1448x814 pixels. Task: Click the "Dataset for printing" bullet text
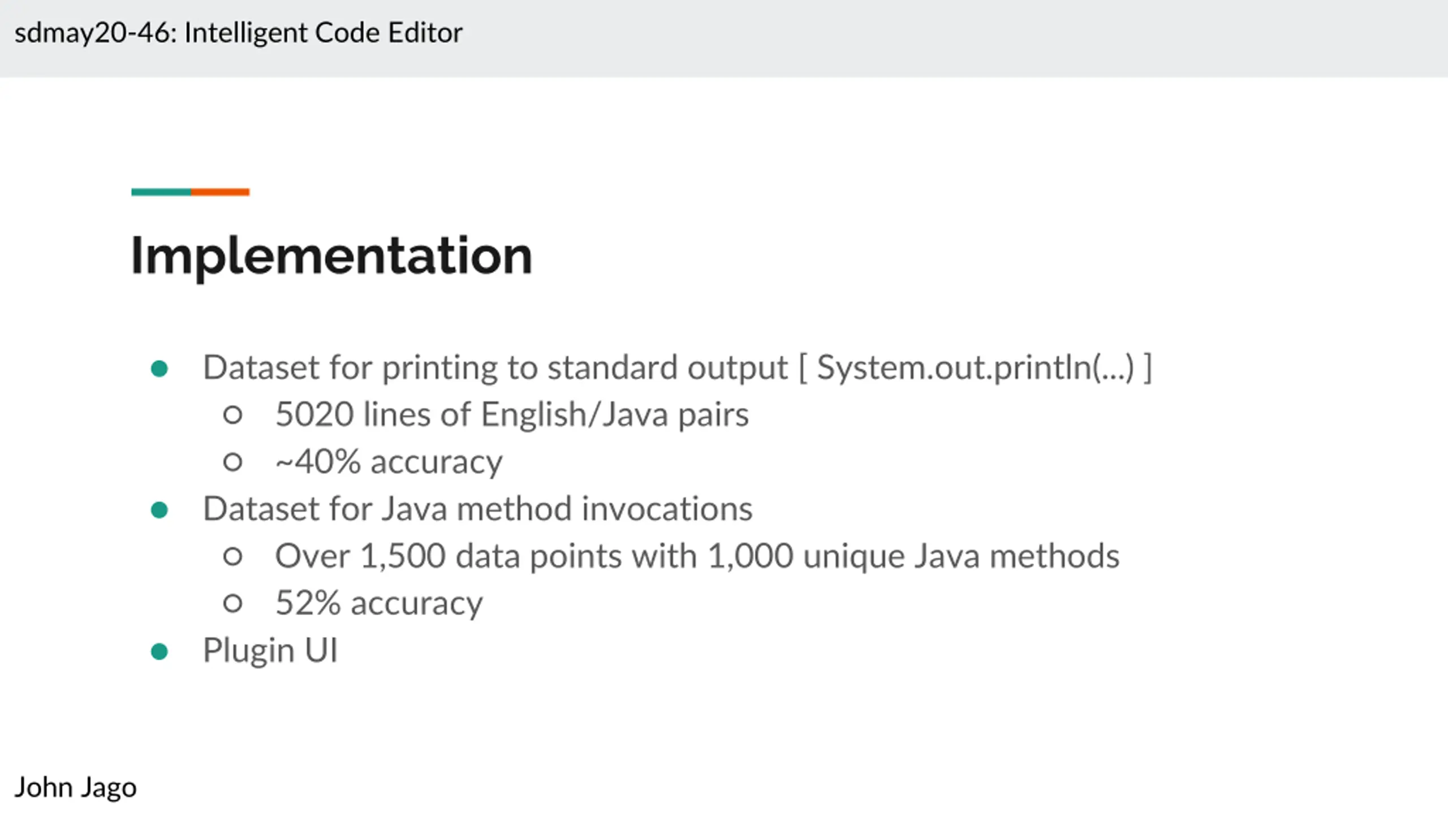coord(495,367)
